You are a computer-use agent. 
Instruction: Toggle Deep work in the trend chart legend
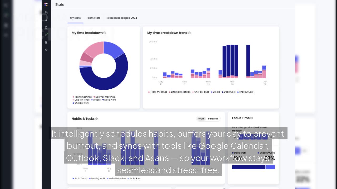tap(229, 92)
